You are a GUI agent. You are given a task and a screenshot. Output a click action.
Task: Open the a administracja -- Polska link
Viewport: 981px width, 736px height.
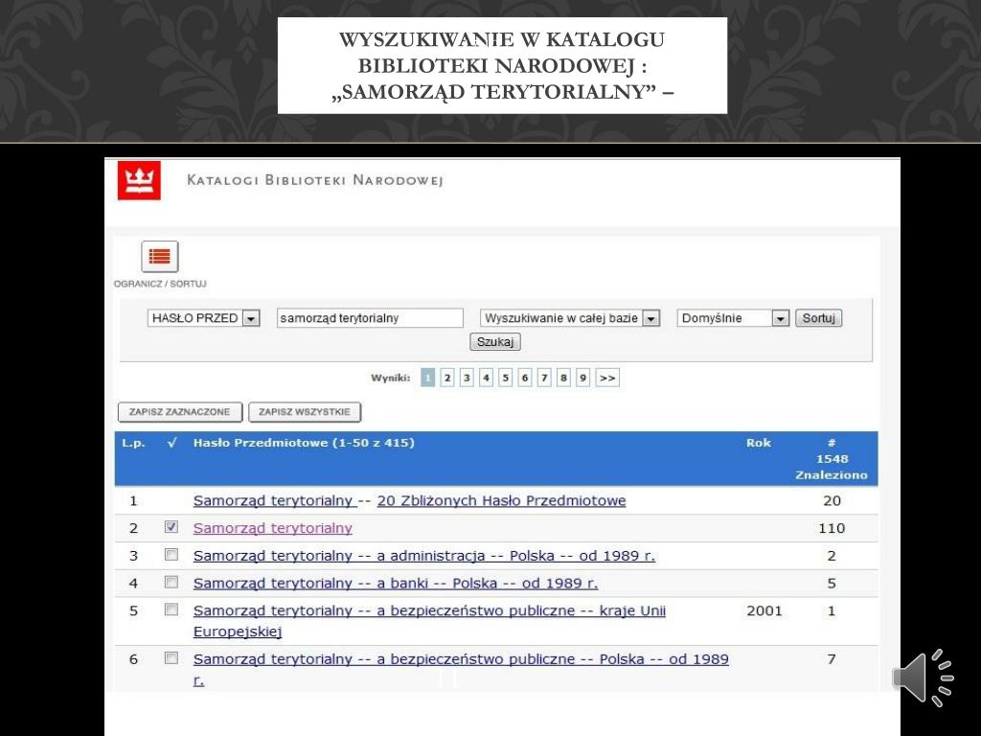point(424,556)
